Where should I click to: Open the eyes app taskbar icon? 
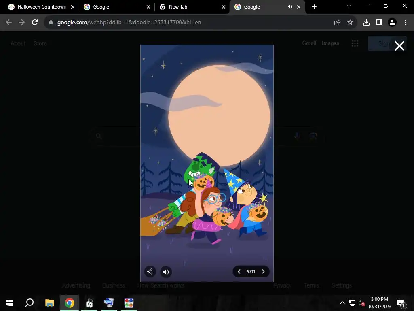(89, 303)
